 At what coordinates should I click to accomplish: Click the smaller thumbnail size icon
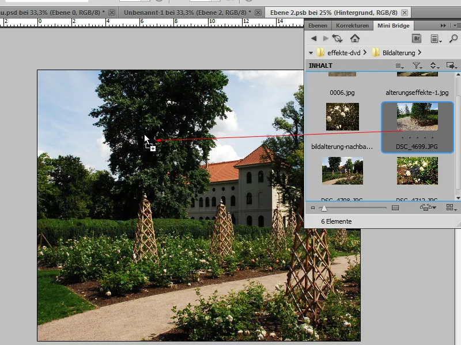(313, 208)
